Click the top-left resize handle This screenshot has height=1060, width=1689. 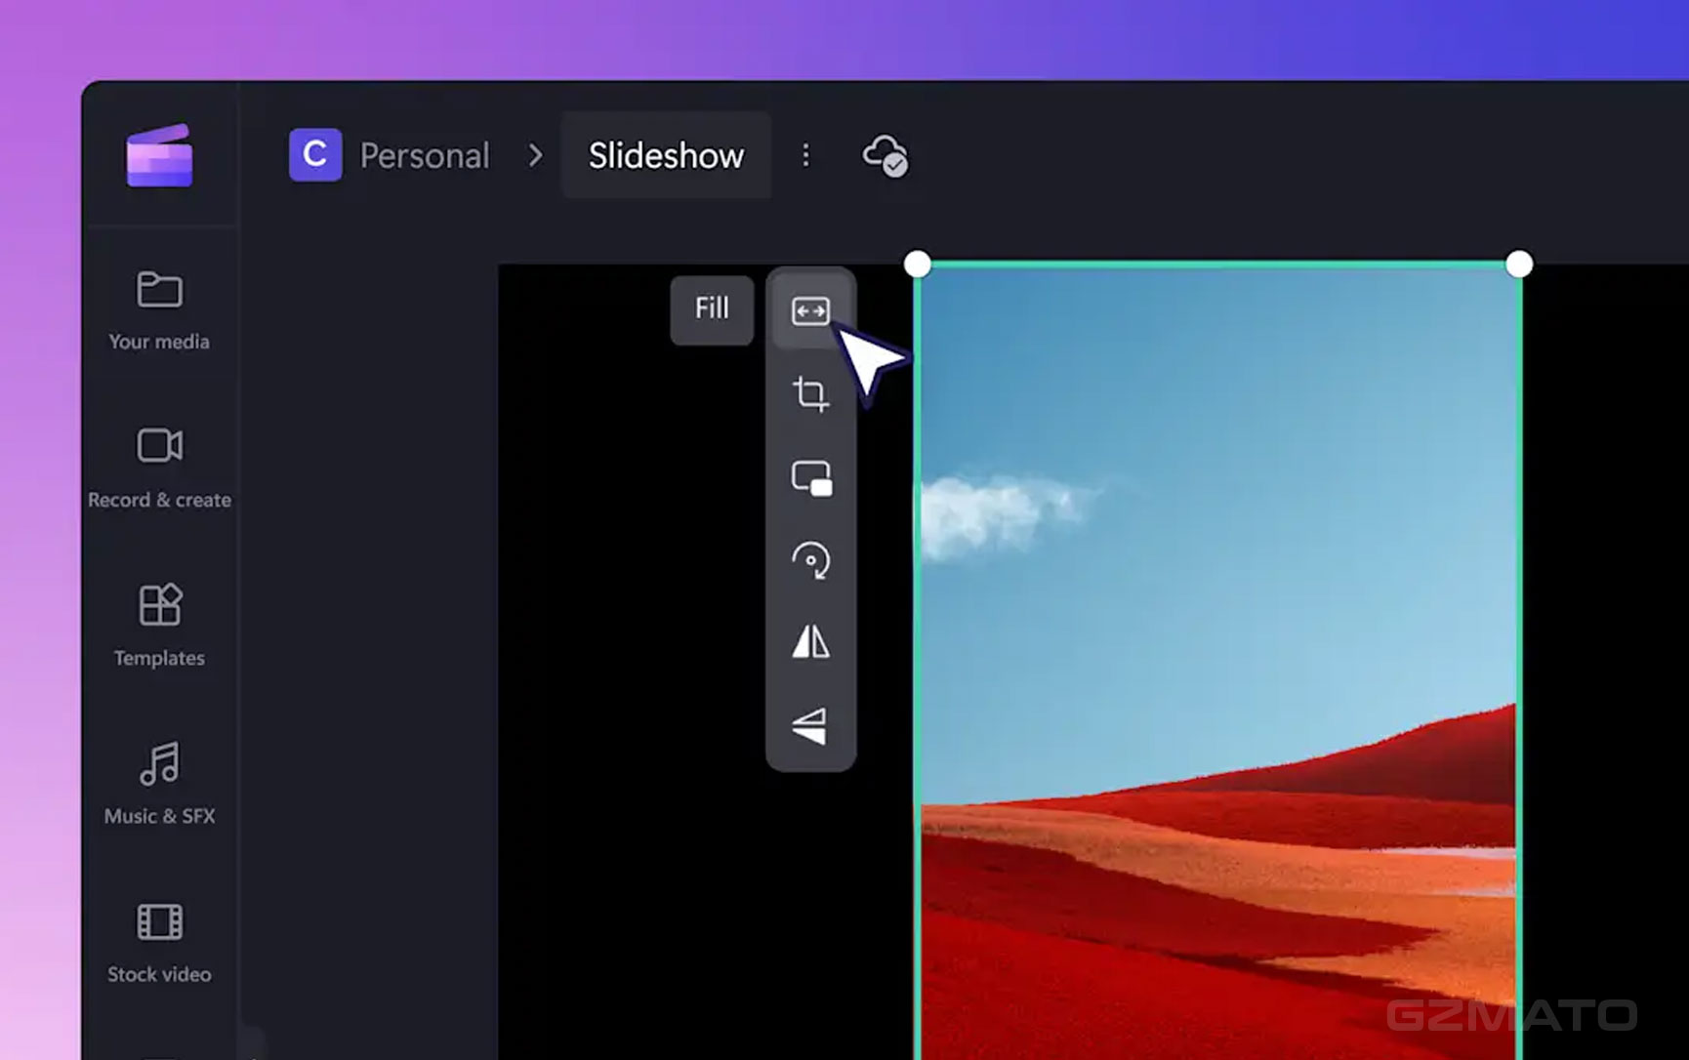tap(918, 264)
